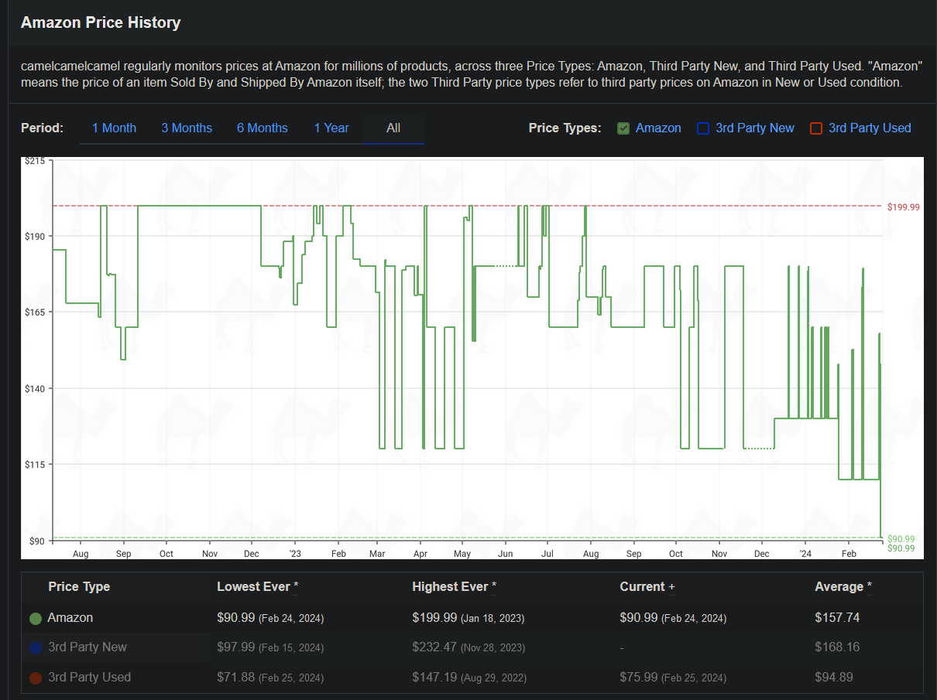Click the green Amazon dot in table
Image resolution: width=937 pixels, height=700 pixels.
pyautogui.click(x=35, y=619)
